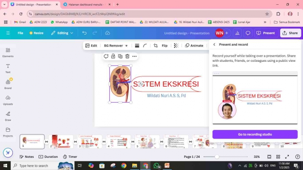Lock the selected kidney image
The width and height of the screenshot is (303, 170).
113,56
